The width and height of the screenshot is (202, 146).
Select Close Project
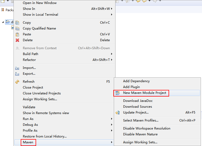click(65, 87)
